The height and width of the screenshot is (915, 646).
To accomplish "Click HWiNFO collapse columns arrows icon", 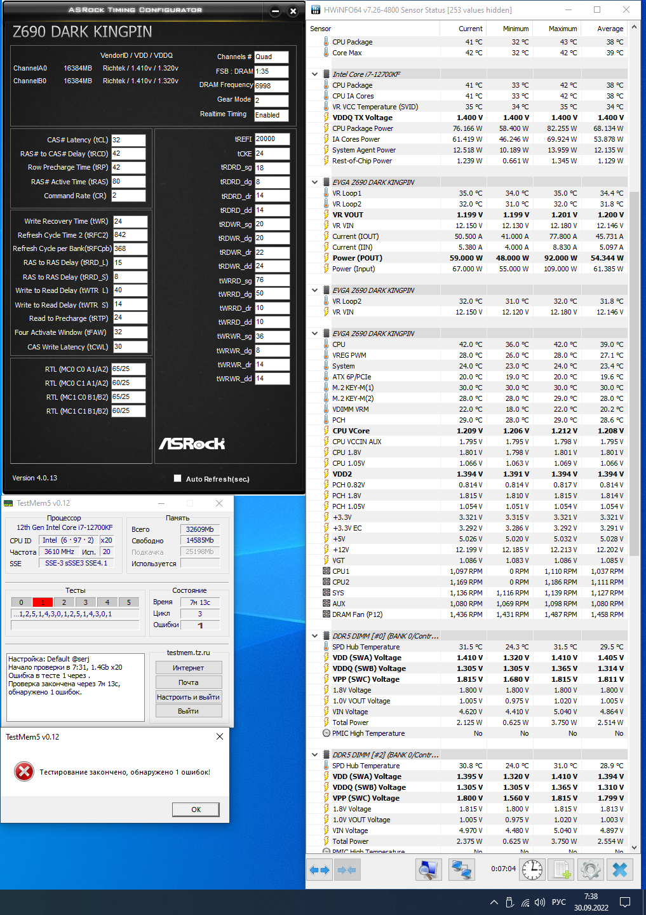I will [347, 870].
